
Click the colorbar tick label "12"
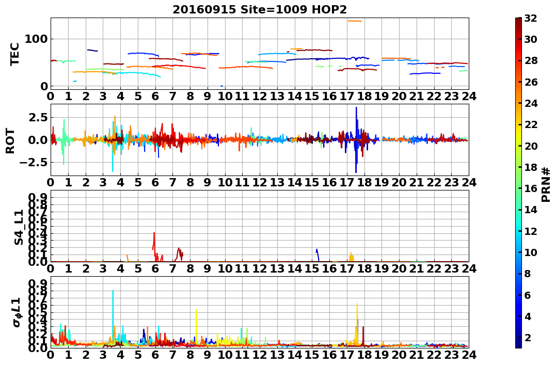click(531, 231)
